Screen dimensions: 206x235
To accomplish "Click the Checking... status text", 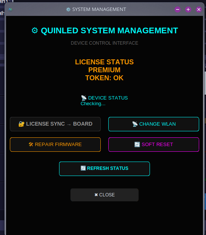I will tap(93, 104).
